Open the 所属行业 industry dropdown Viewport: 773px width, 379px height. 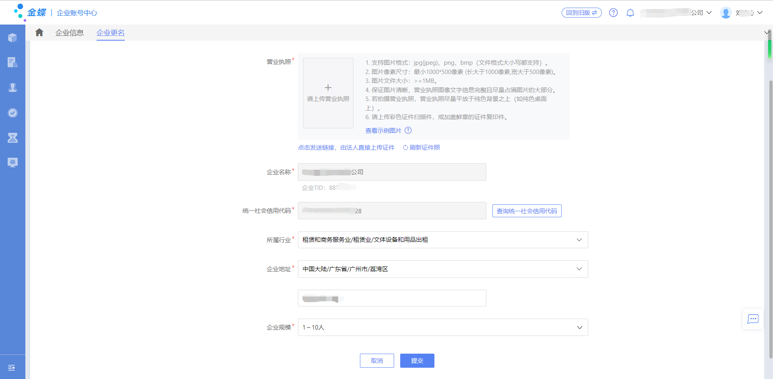[x=443, y=240]
